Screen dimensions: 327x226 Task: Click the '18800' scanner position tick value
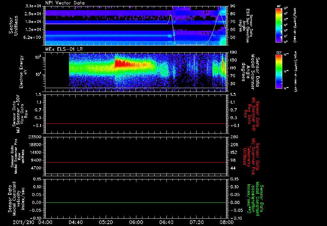pos(34,145)
